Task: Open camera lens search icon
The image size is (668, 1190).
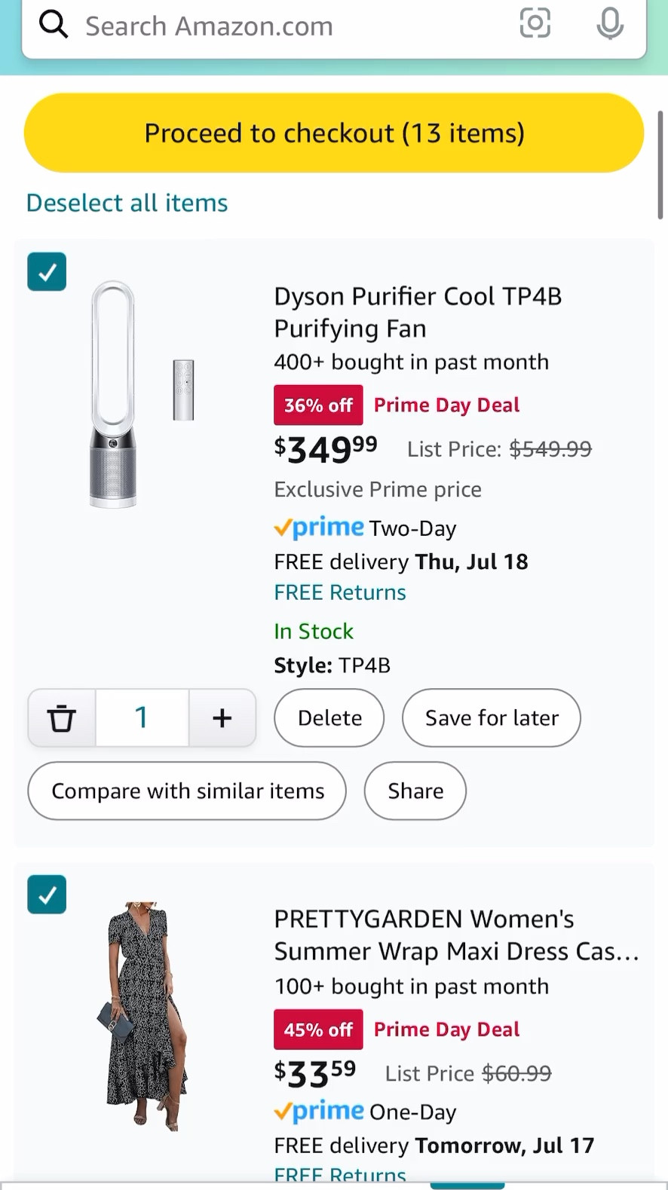Action: (x=535, y=23)
